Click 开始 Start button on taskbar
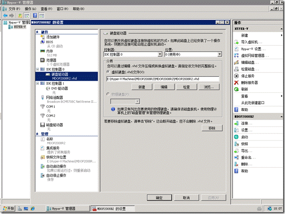 [x=8, y=208]
